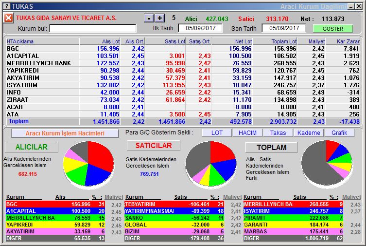The image size is (366, 246).
Task: Click the Net 113.873 value
Action: (x=333, y=19)
